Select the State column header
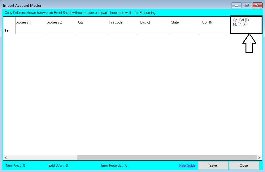The width and height of the screenshot is (265, 172). pos(184,22)
